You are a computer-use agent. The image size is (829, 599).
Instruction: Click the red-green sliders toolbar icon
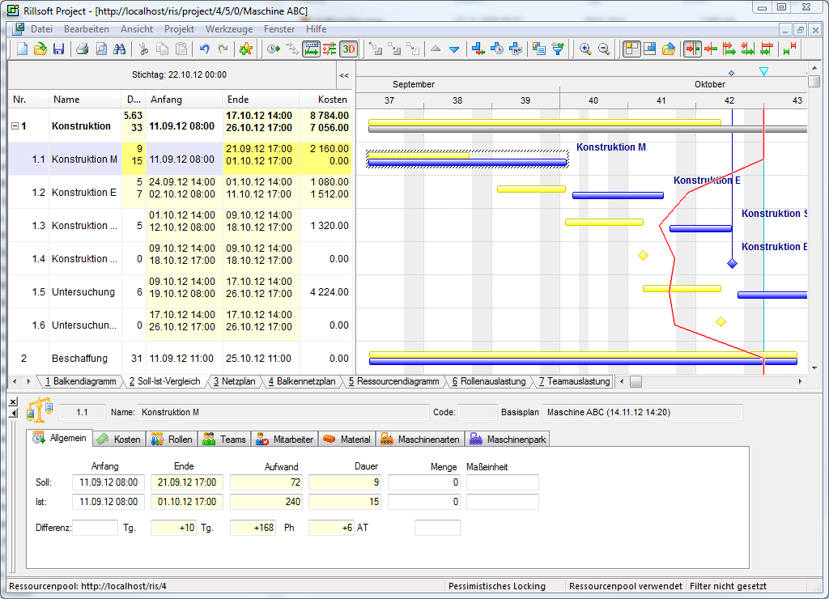[x=329, y=49]
